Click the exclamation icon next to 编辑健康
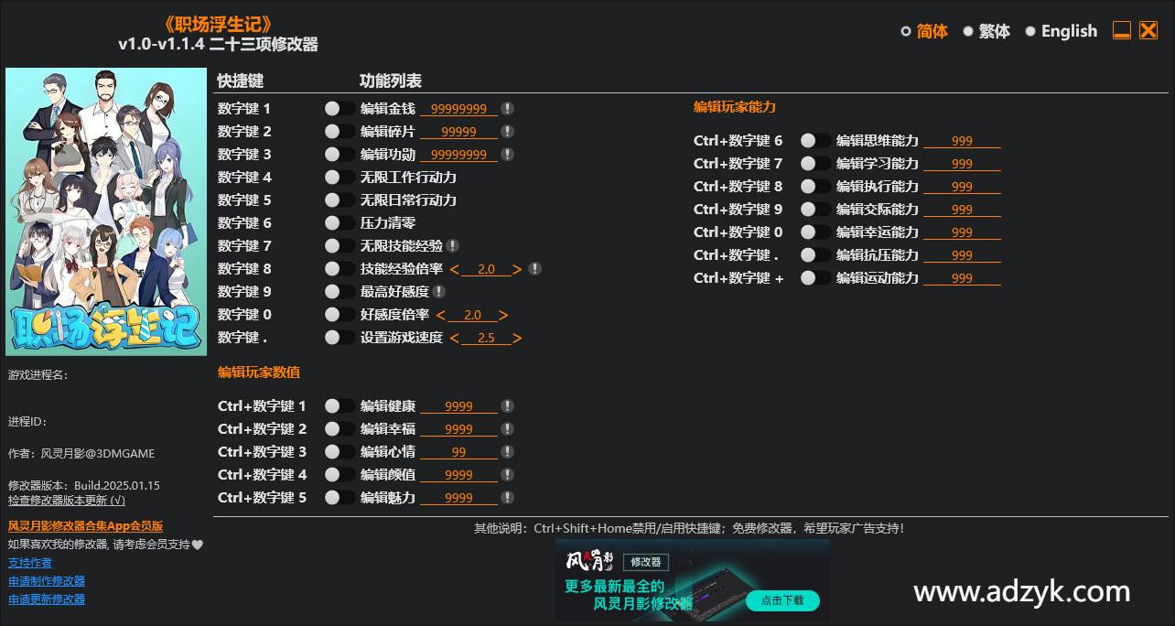This screenshot has width=1175, height=626. pos(508,405)
